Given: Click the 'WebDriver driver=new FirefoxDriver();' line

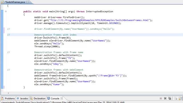Looking at the screenshot, I should pyautogui.click(x=59, y=17).
